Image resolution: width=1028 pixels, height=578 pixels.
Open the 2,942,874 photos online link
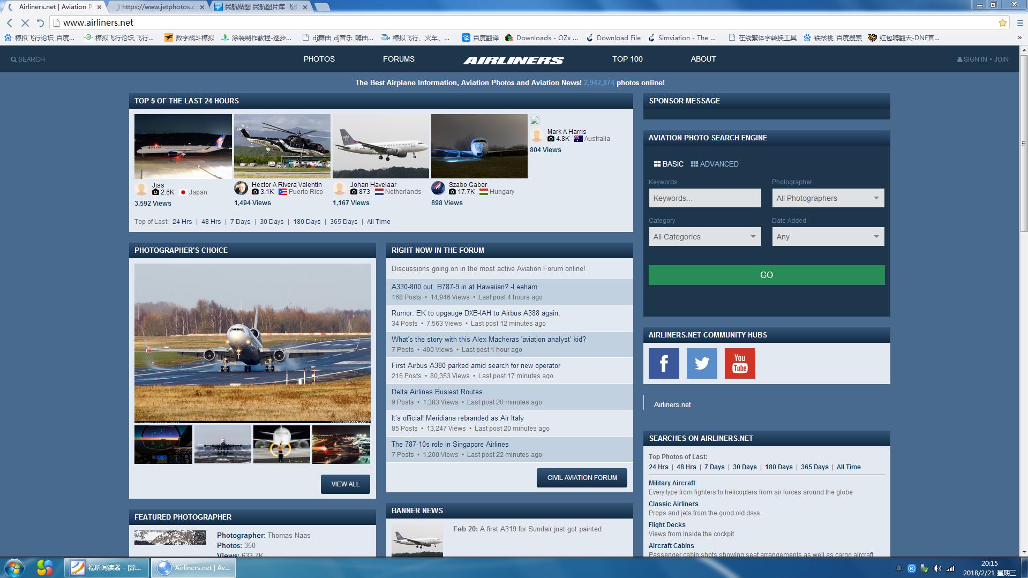[599, 82]
